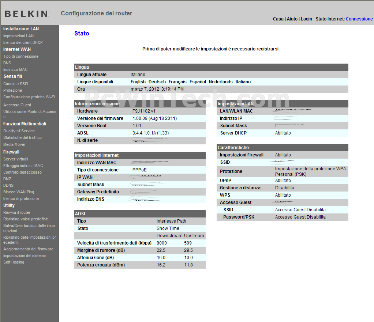374x322 pixels.
Task: Click Casa link in header
Action: coord(278,19)
